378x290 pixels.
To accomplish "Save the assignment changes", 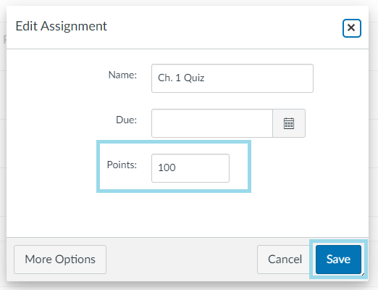I will [x=338, y=260].
